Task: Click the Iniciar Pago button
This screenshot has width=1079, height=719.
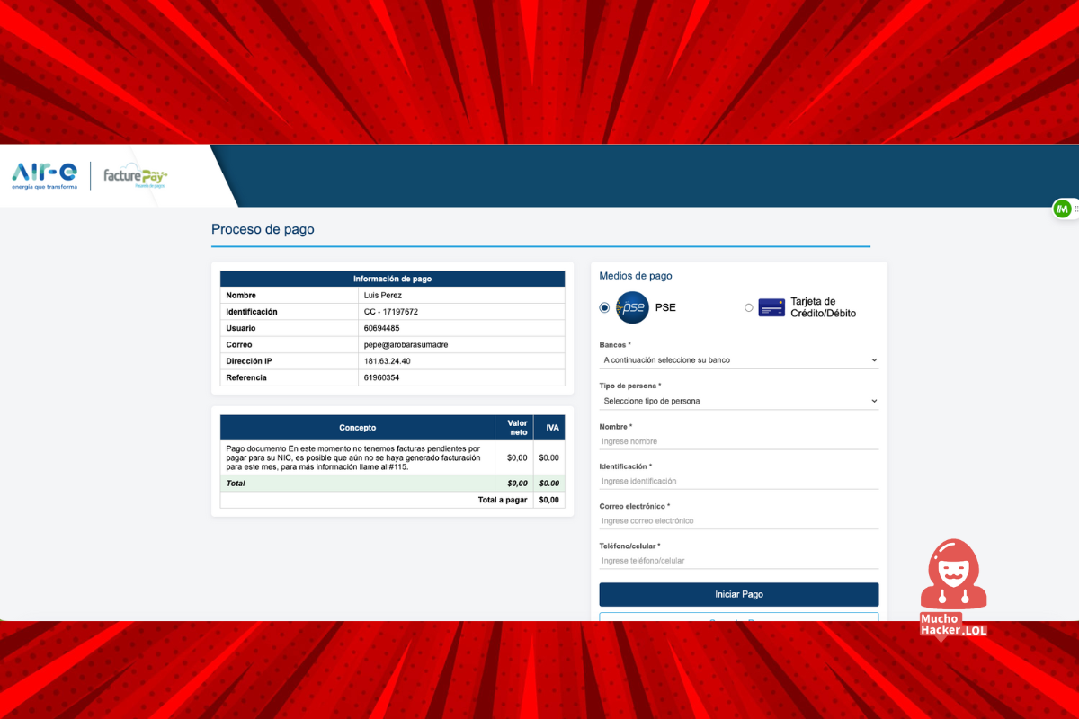Action: (x=739, y=594)
